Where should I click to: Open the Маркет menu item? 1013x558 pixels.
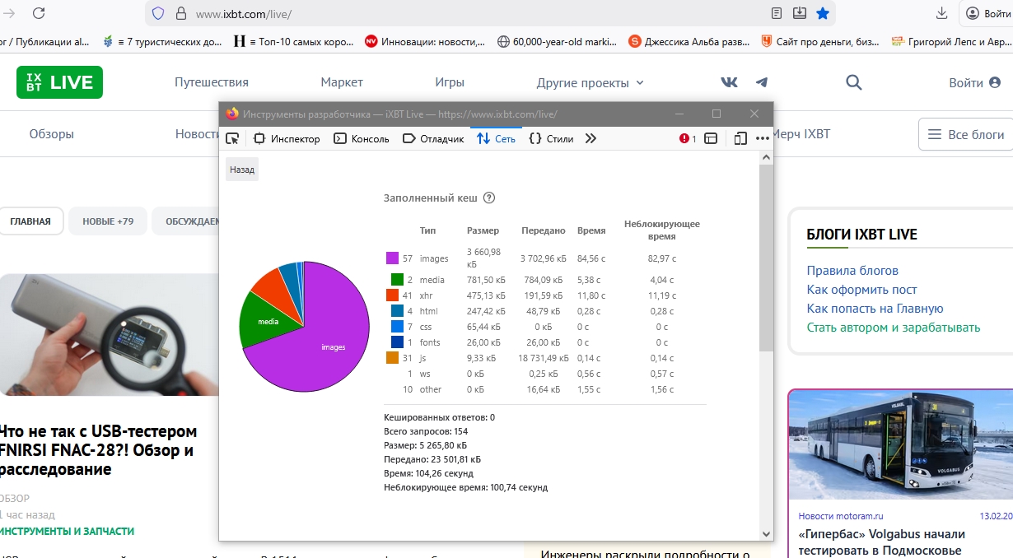click(x=342, y=82)
